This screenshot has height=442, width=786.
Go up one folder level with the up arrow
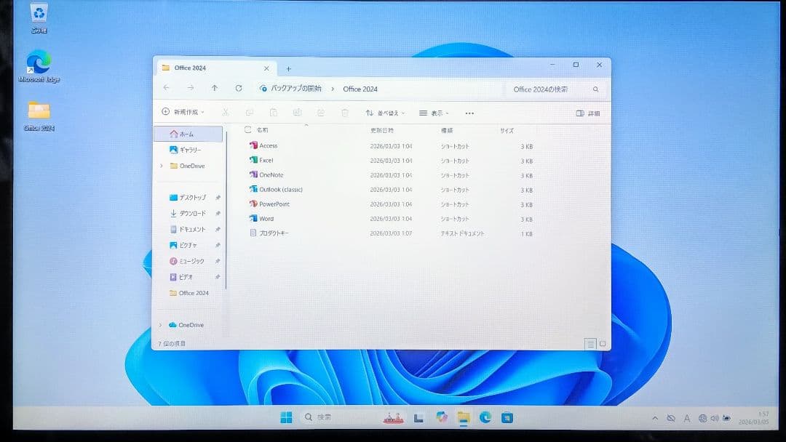coord(213,88)
